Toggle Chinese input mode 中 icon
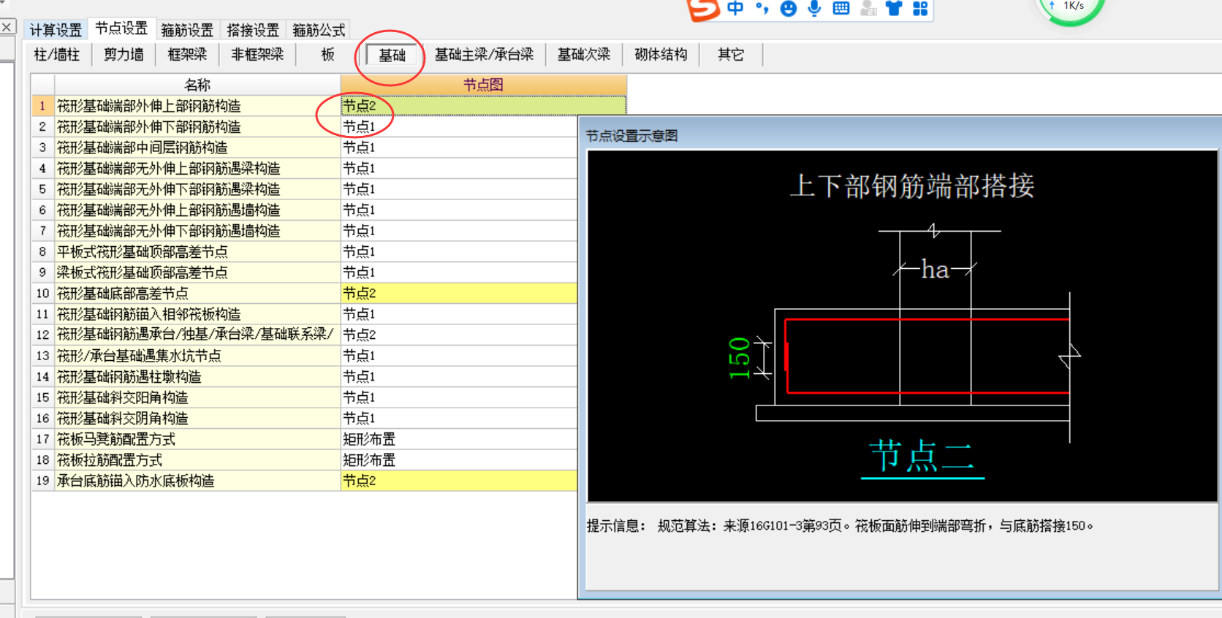This screenshot has height=618, width=1222. (x=735, y=9)
